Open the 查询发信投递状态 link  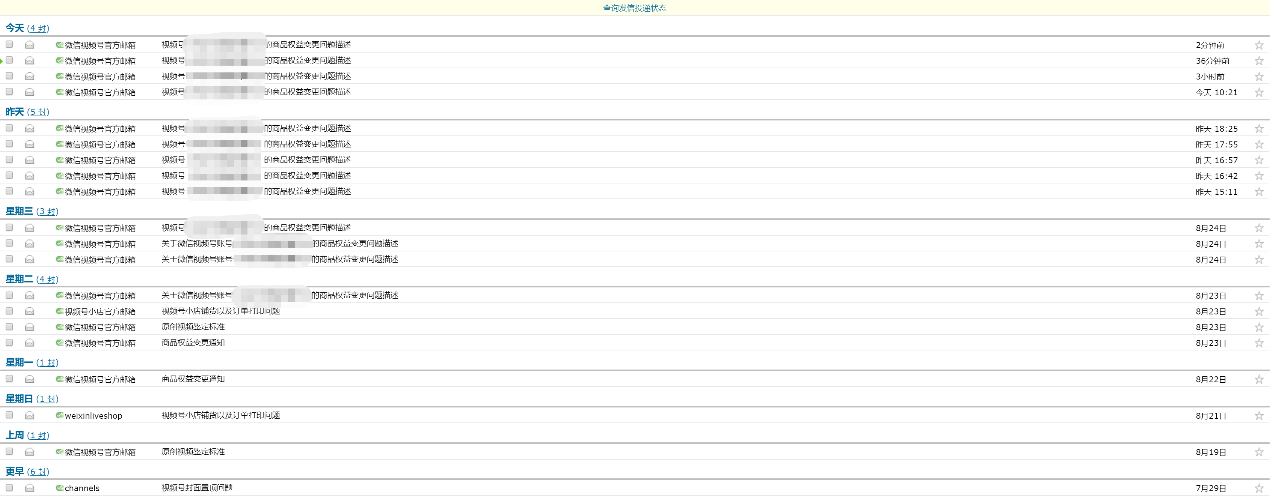(635, 8)
